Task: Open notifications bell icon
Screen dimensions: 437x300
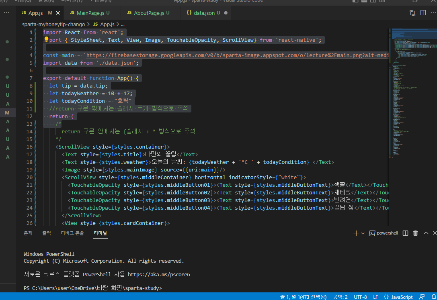Action: point(434,297)
